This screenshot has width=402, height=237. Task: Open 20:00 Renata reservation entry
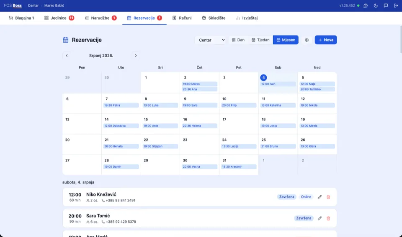click(121, 146)
